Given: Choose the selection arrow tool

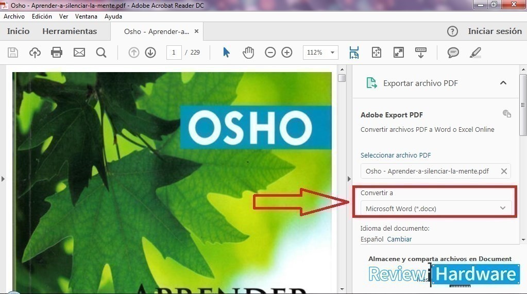Looking at the screenshot, I should [x=226, y=53].
